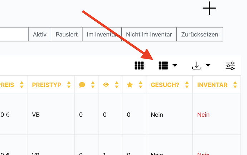Open the column settings sliders icon
Viewport: 247px width, 155px height.
[x=230, y=66]
